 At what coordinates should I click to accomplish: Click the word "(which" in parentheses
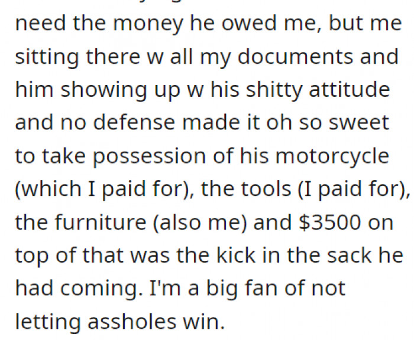(44, 189)
